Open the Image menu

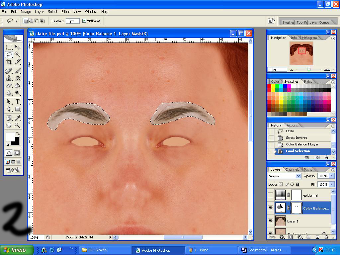coord(26,12)
